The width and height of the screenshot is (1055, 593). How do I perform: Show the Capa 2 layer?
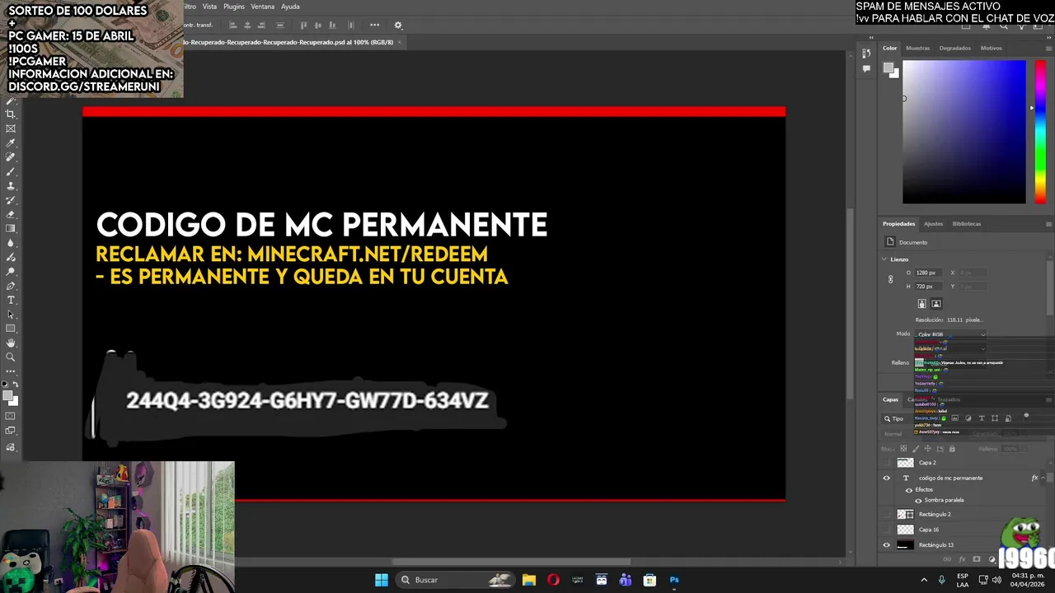tap(887, 463)
